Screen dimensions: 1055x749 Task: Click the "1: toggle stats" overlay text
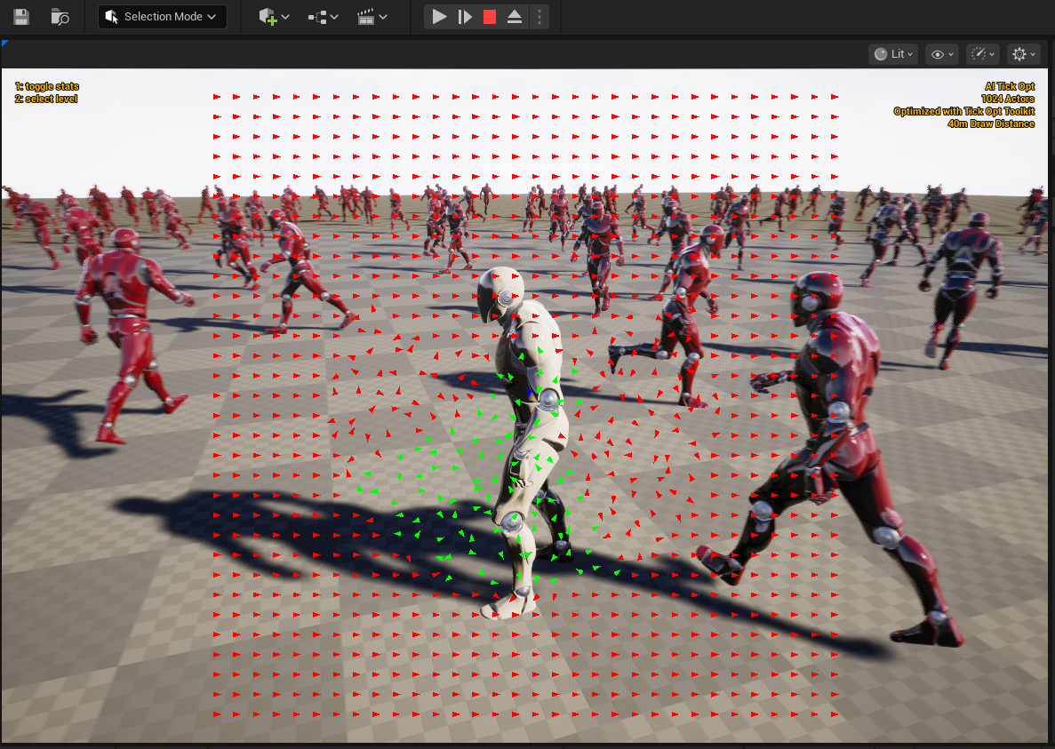pyautogui.click(x=47, y=86)
